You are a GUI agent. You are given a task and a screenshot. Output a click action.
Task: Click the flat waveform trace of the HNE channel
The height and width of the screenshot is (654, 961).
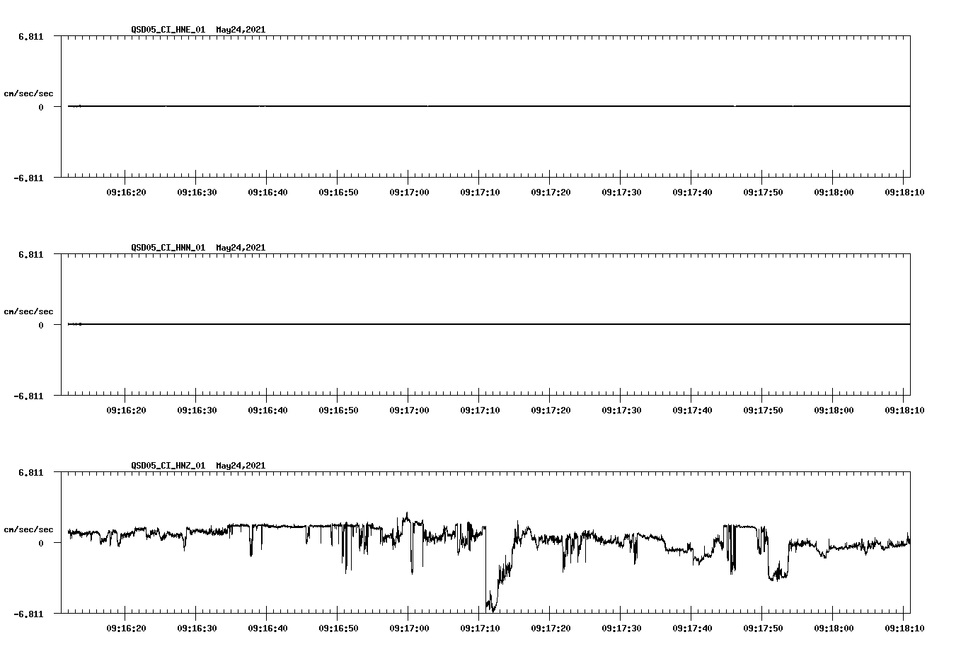(460, 107)
